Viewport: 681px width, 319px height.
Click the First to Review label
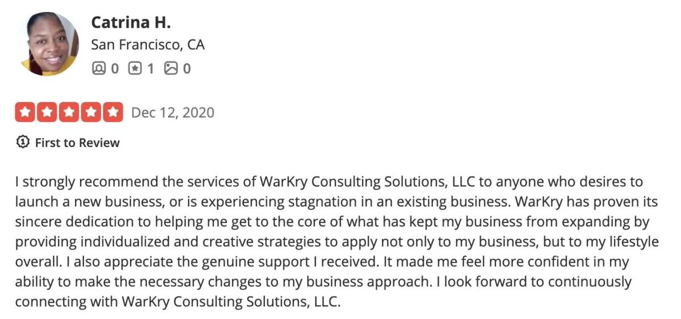pos(77,143)
